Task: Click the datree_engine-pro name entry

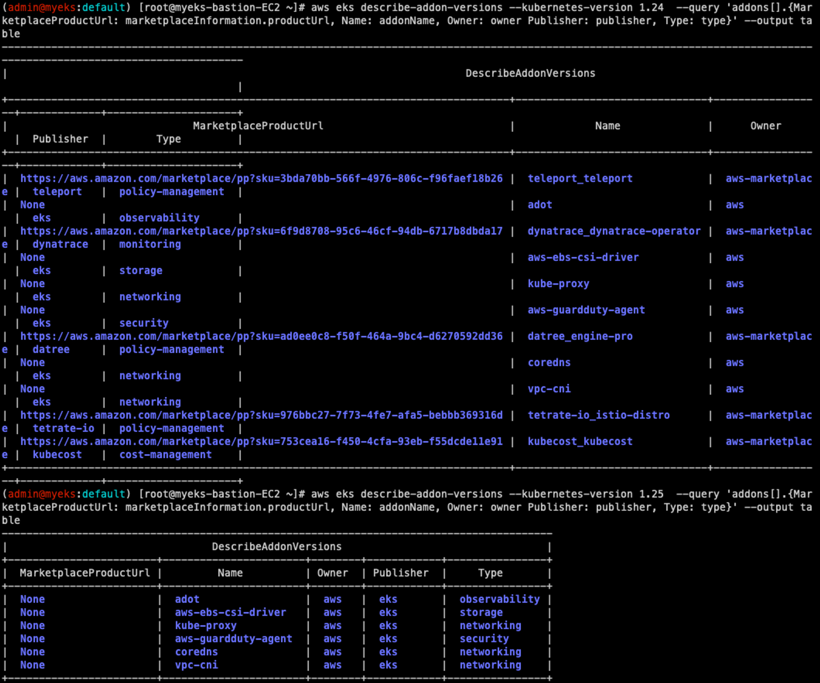Action: coord(580,337)
